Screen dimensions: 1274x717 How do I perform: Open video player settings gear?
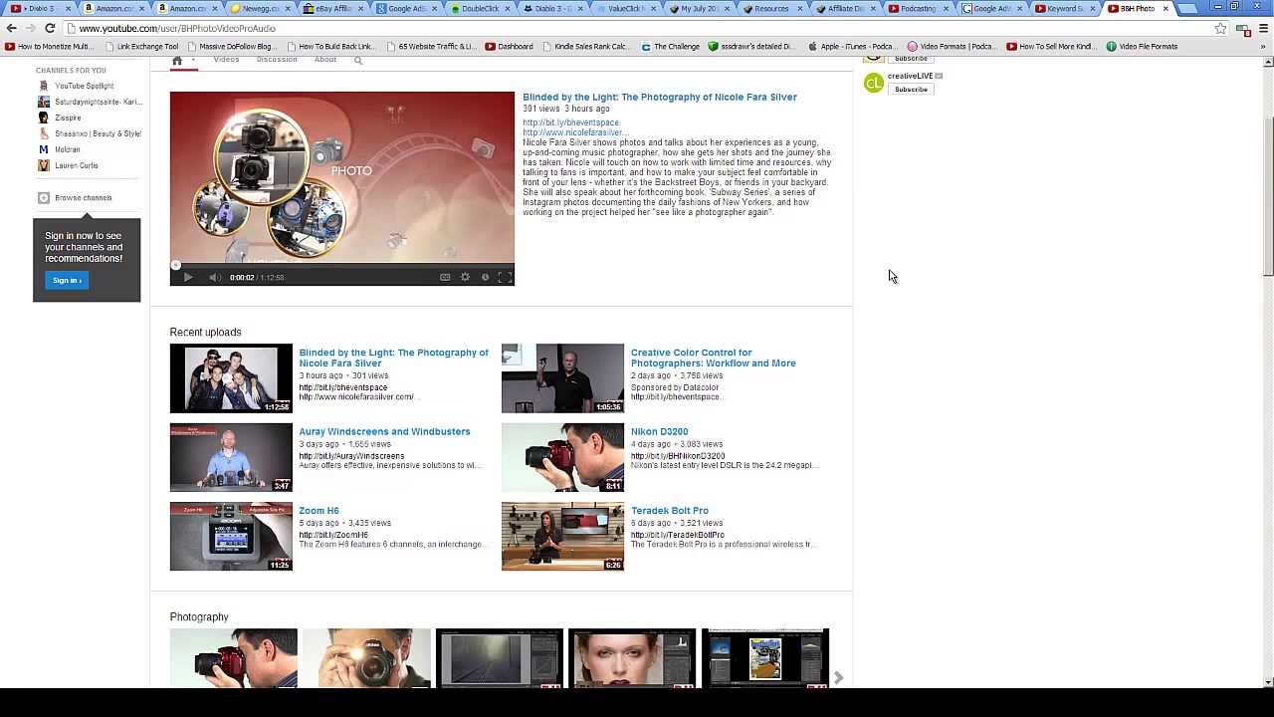[x=465, y=277]
